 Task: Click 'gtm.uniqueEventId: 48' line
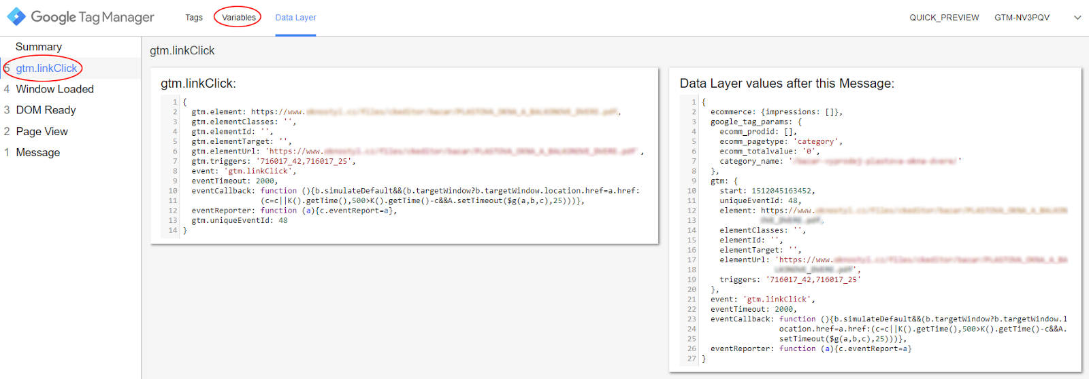tap(240, 221)
